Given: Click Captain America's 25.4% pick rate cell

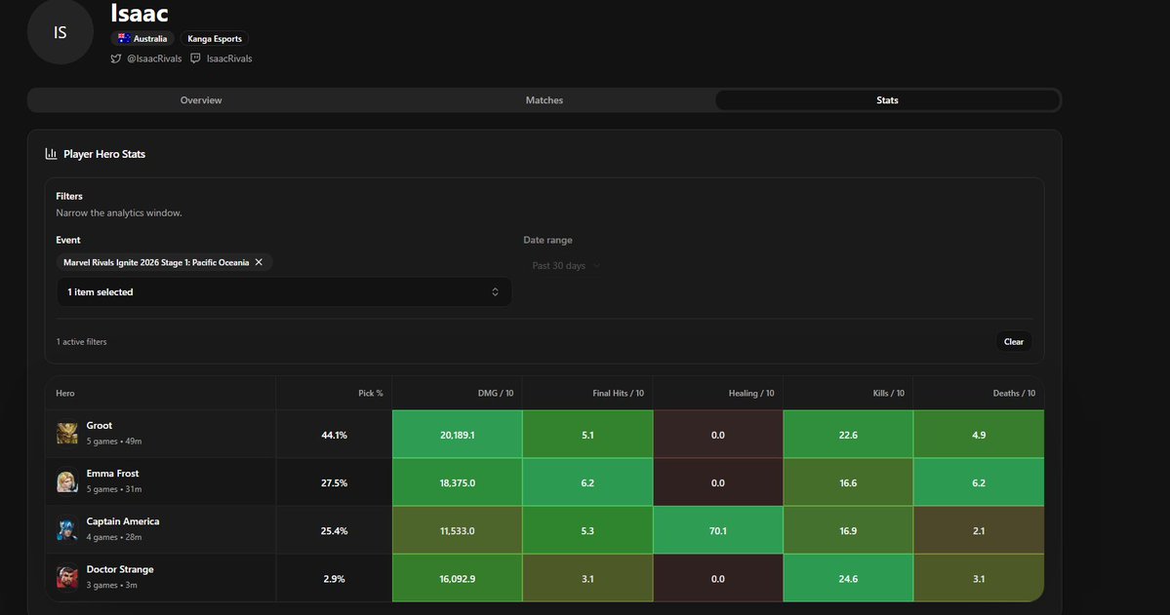Looking at the screenshot, I should (335, 531).
